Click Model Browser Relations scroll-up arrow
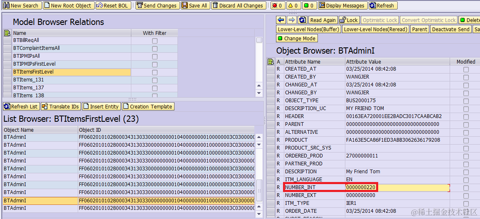 click(x=259, y=86)
